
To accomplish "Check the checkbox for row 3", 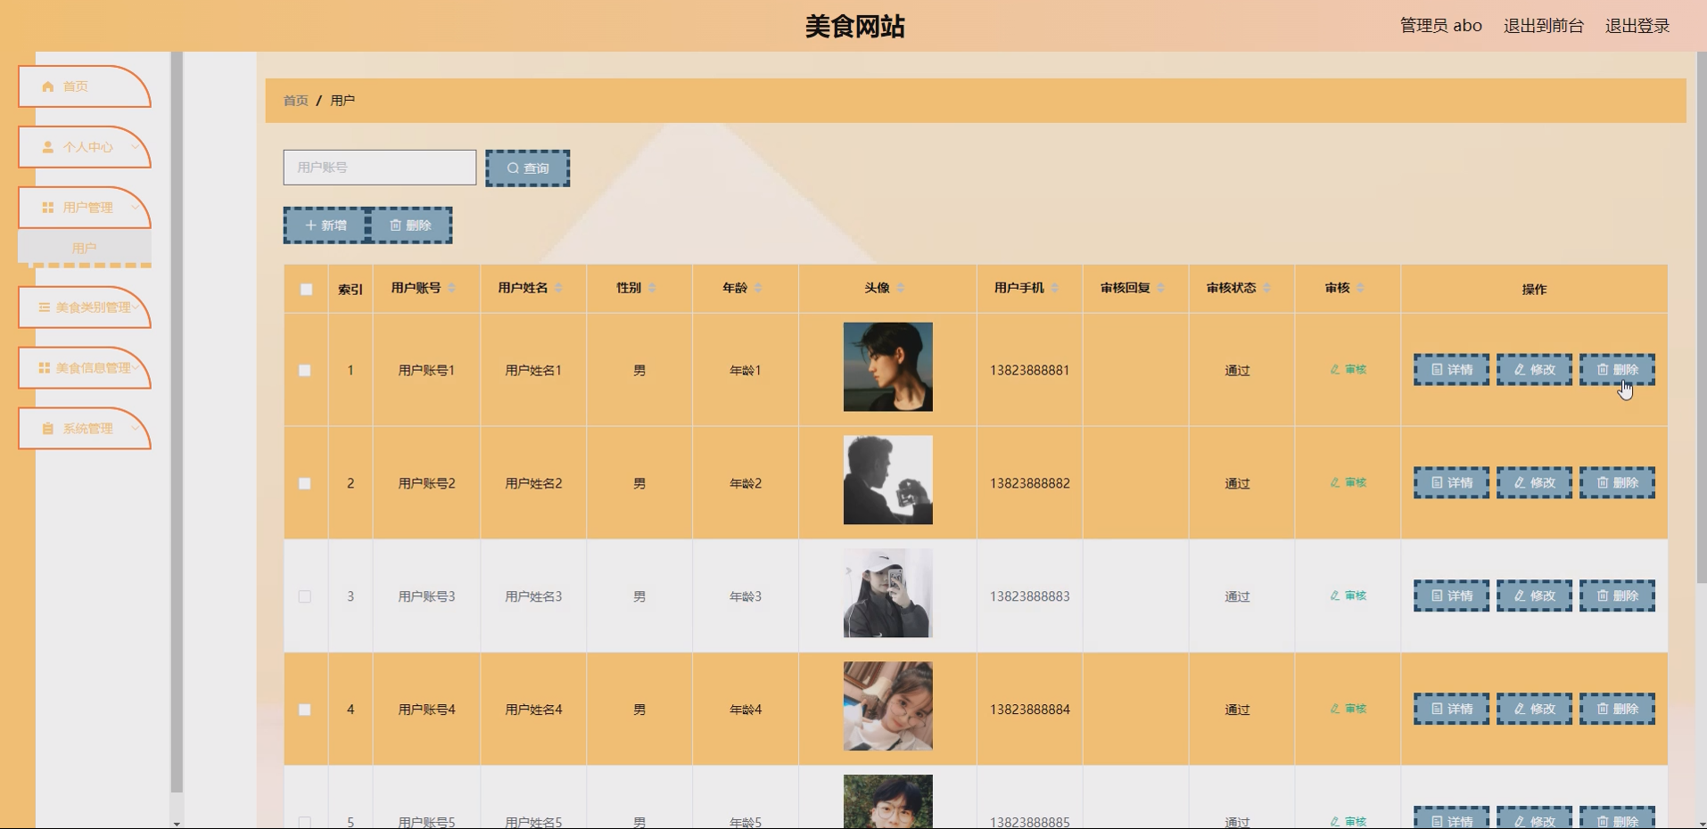I will (305, 596).
